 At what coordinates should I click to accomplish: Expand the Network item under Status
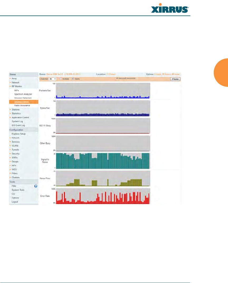tap(15, 83)
